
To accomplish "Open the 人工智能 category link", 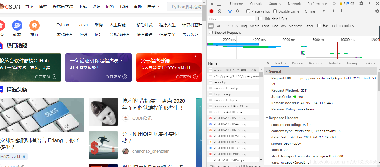I will pyautogui.click(x=118, y=25).
